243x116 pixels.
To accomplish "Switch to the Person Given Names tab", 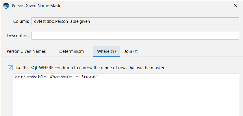I will pyautogui.click(x=26, y=51).
